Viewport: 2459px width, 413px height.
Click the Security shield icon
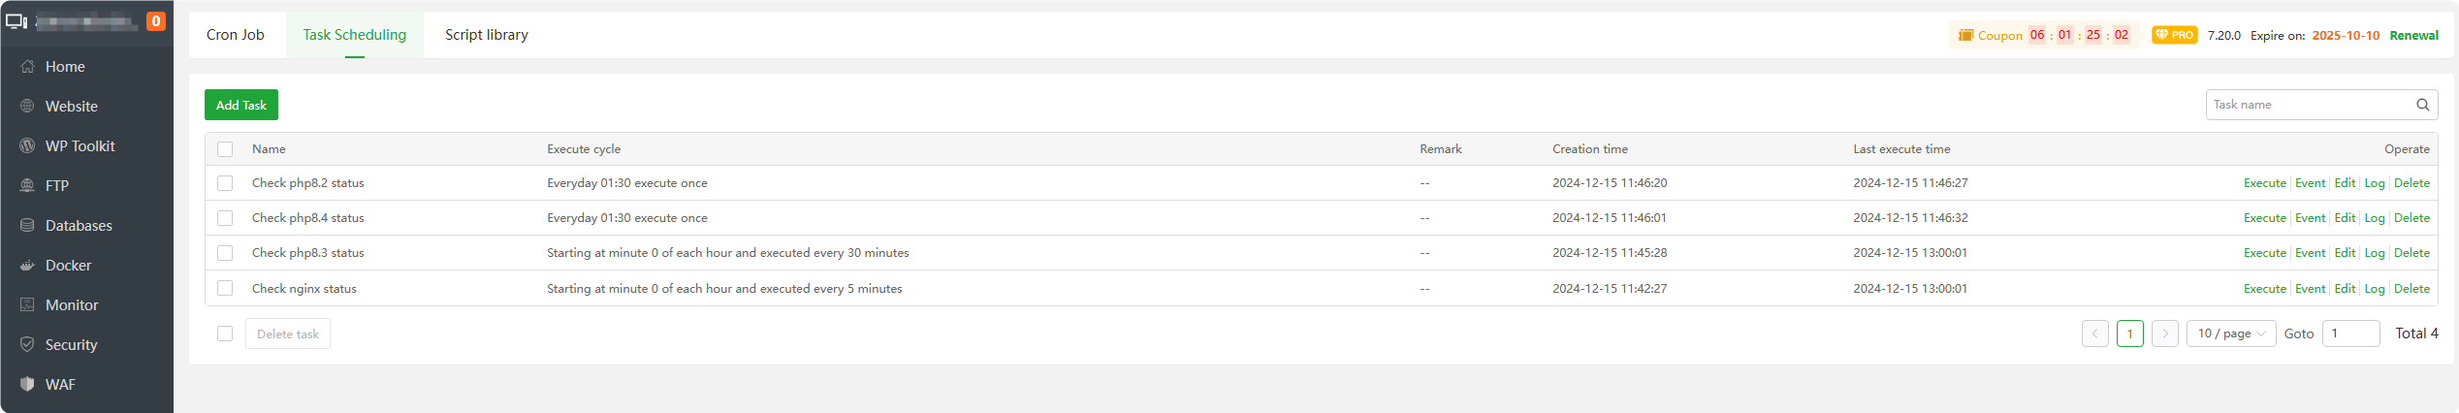tap(27, 345)
